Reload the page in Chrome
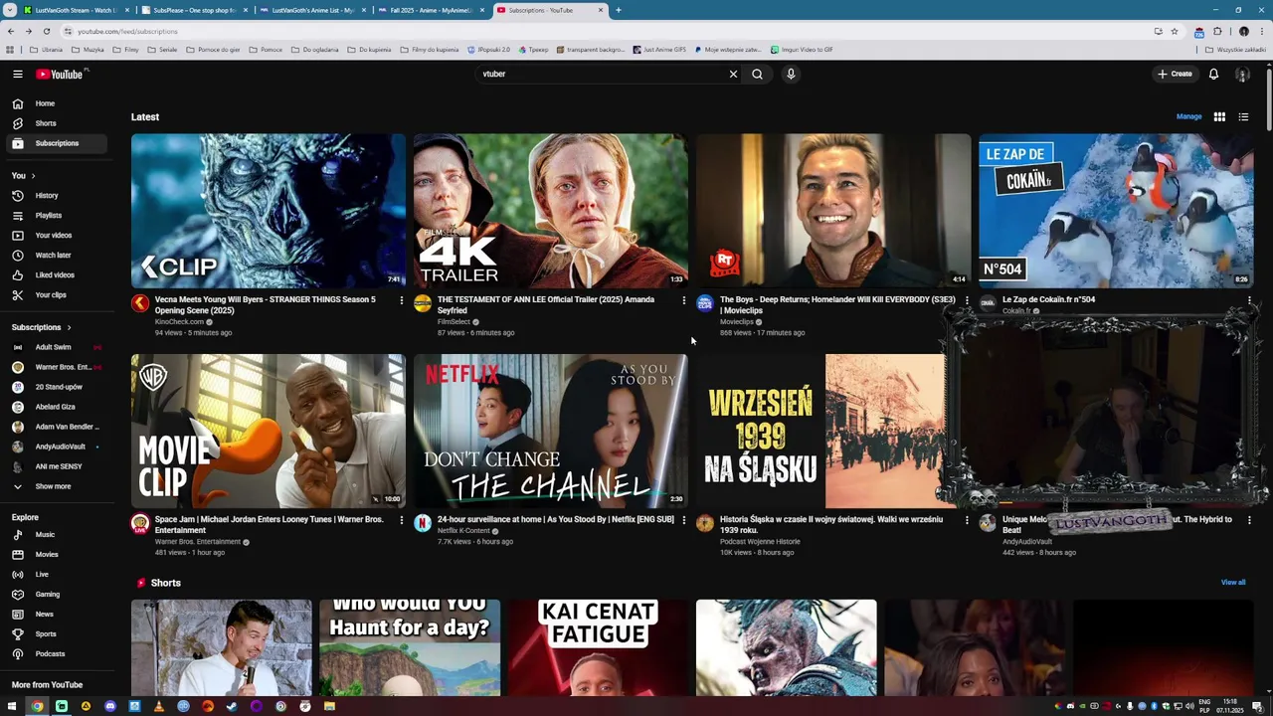1273x716 pixels. tap(47, 31)
